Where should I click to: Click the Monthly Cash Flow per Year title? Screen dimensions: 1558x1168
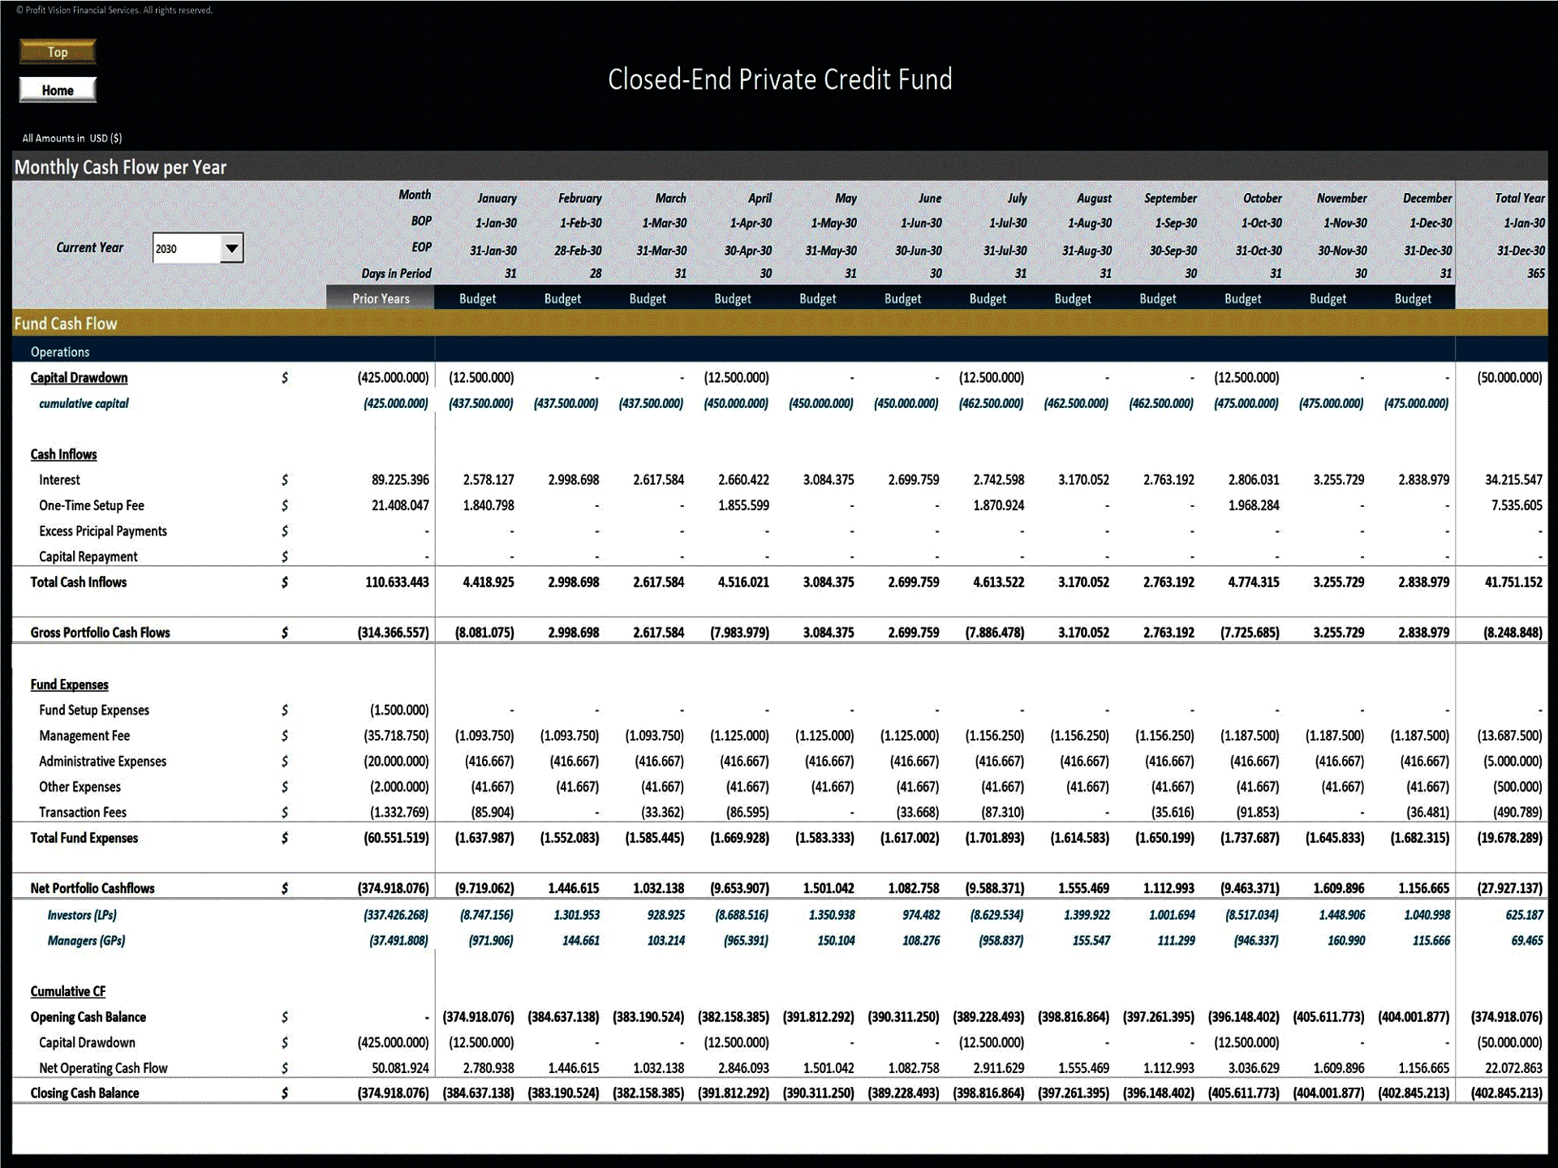point(119,167)
